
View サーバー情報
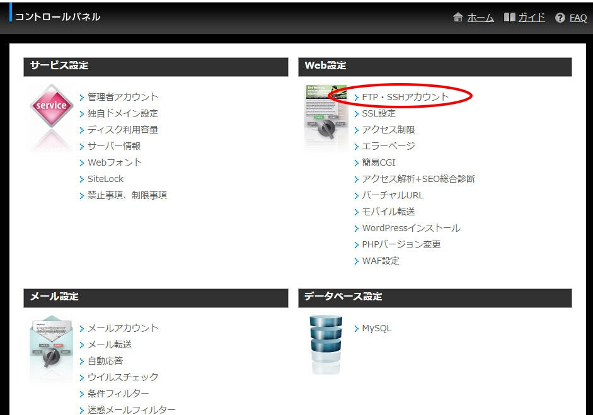click(x=114, y=146)
